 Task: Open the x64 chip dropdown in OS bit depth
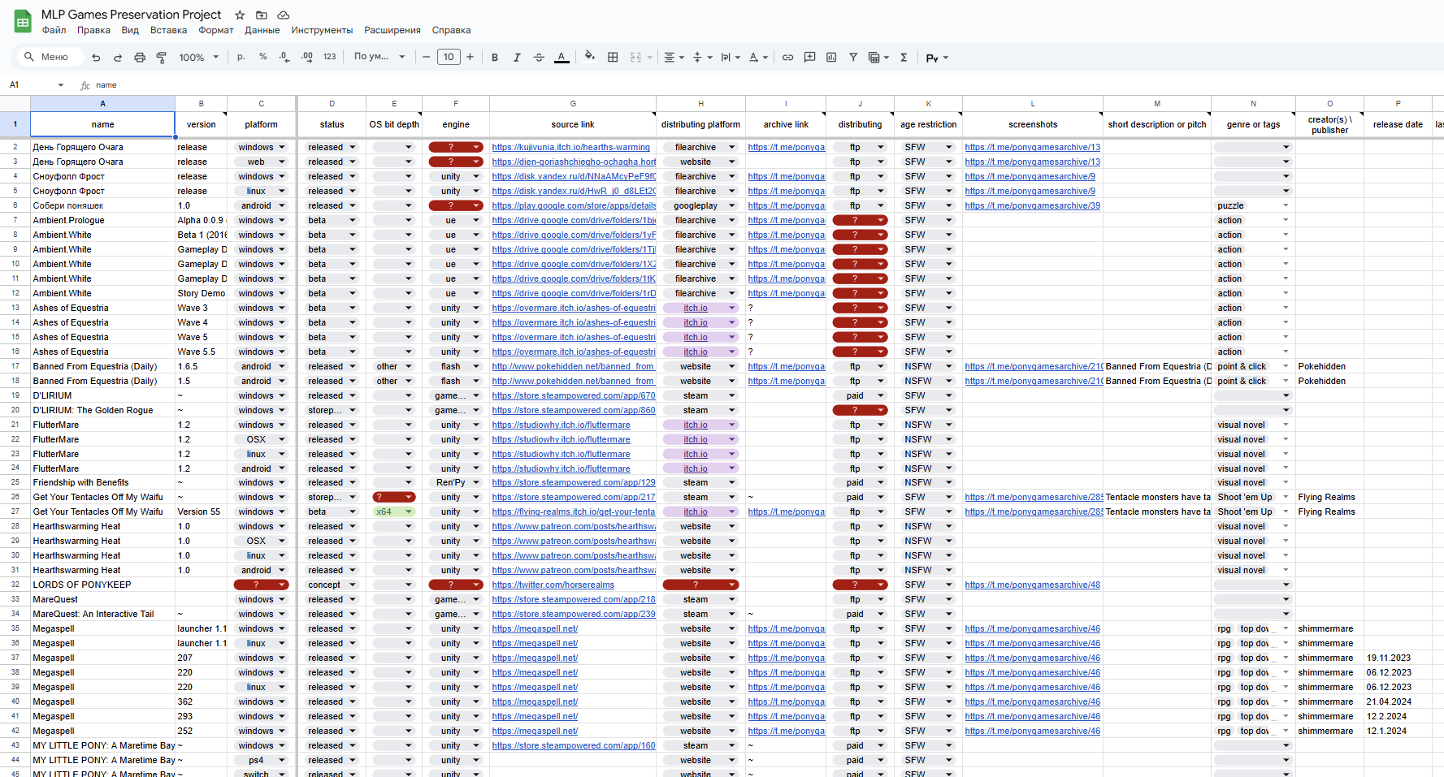point(394,512)
